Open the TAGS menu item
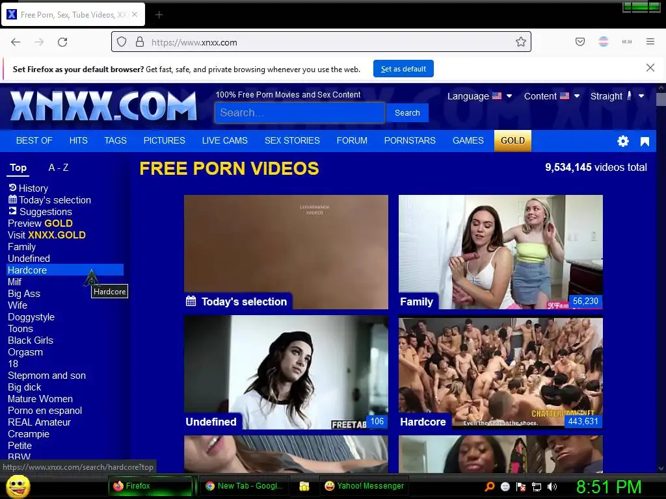Screen dimensions: 666x499 [x=116, y=140]
